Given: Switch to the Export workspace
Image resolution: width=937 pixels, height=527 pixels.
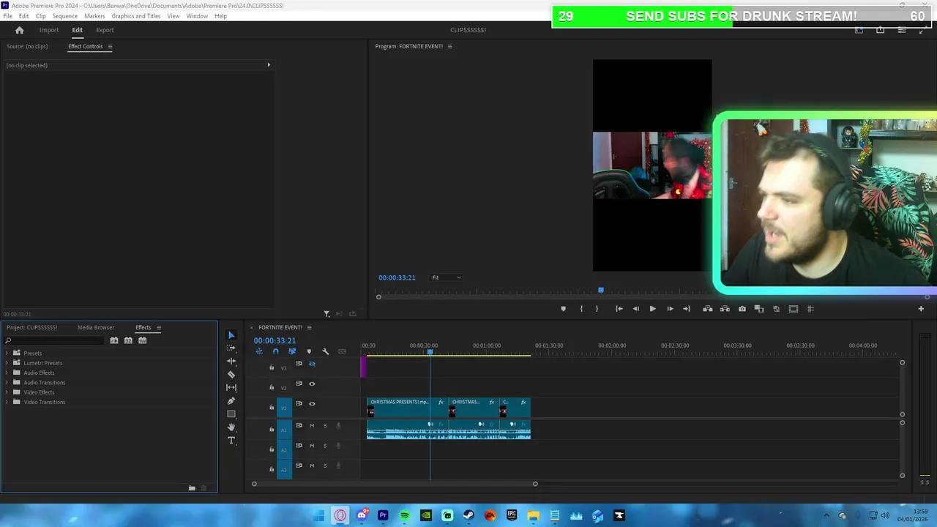Looking at the screenshot, I should [x=105, y=30].
